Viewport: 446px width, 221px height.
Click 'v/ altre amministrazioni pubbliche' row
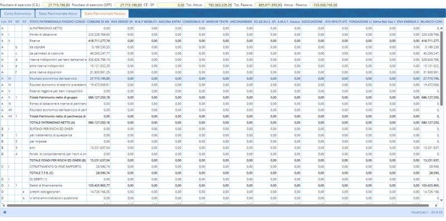pos(220,198)
